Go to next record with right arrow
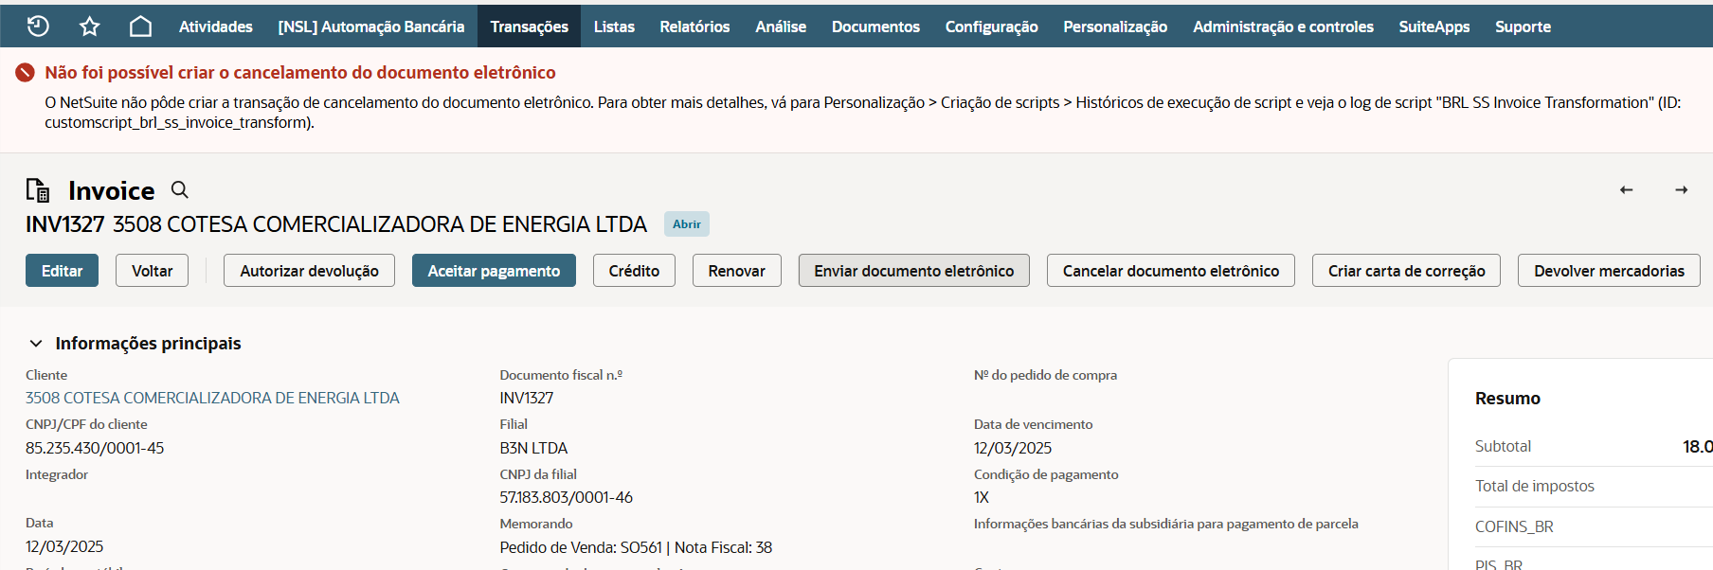The width and height of the screenshot is (1713, 570). tap(1681, 190)
